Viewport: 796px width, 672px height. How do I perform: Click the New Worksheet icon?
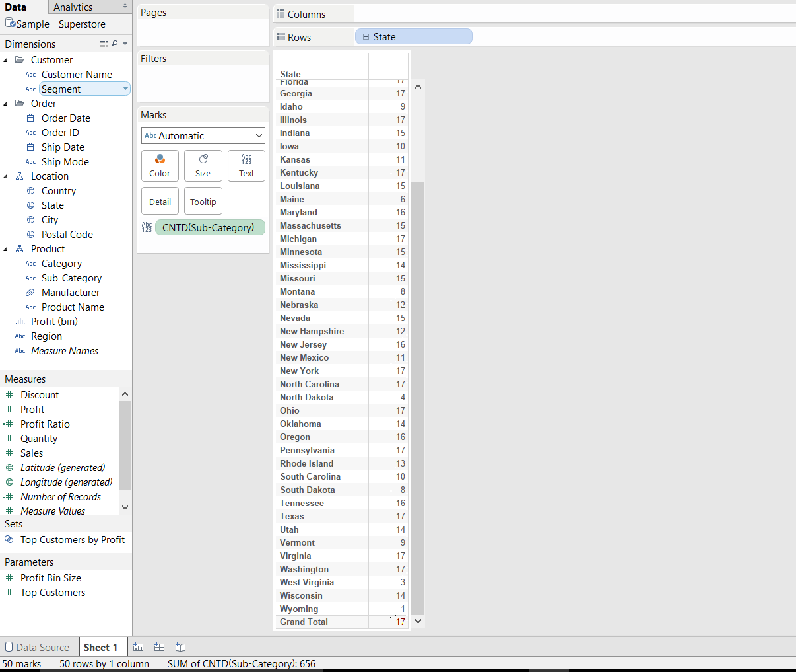138,647
